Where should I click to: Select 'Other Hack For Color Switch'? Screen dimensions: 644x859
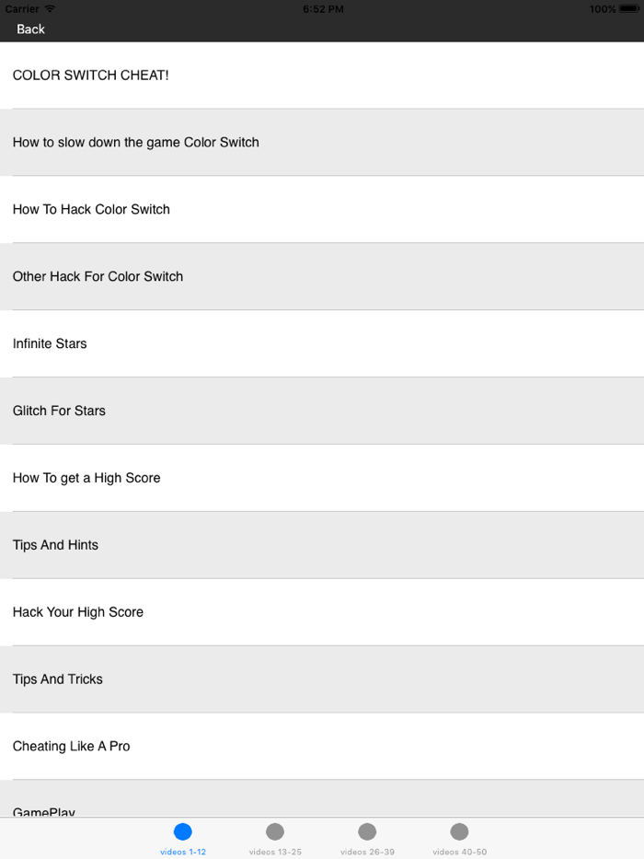(x=322, y=276)
